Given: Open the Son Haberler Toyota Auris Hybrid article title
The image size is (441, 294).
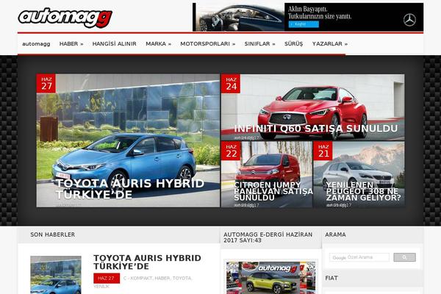Looking at the screenshot, I should 148,262.
